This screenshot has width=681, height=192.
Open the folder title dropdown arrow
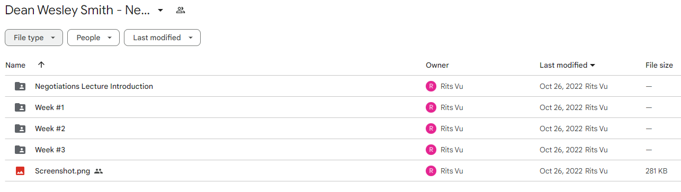160,10
